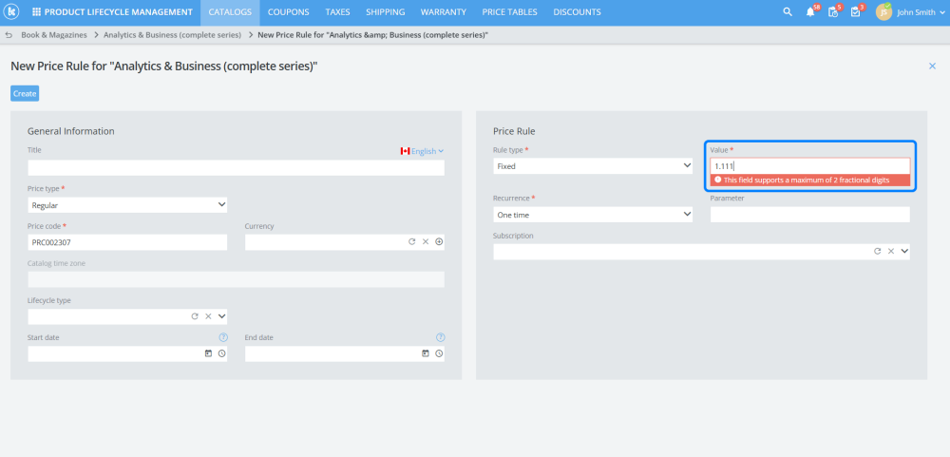Clear the Lifecycle type field
950x457 pixels.
pyautogui.click(x=208, y=315)
